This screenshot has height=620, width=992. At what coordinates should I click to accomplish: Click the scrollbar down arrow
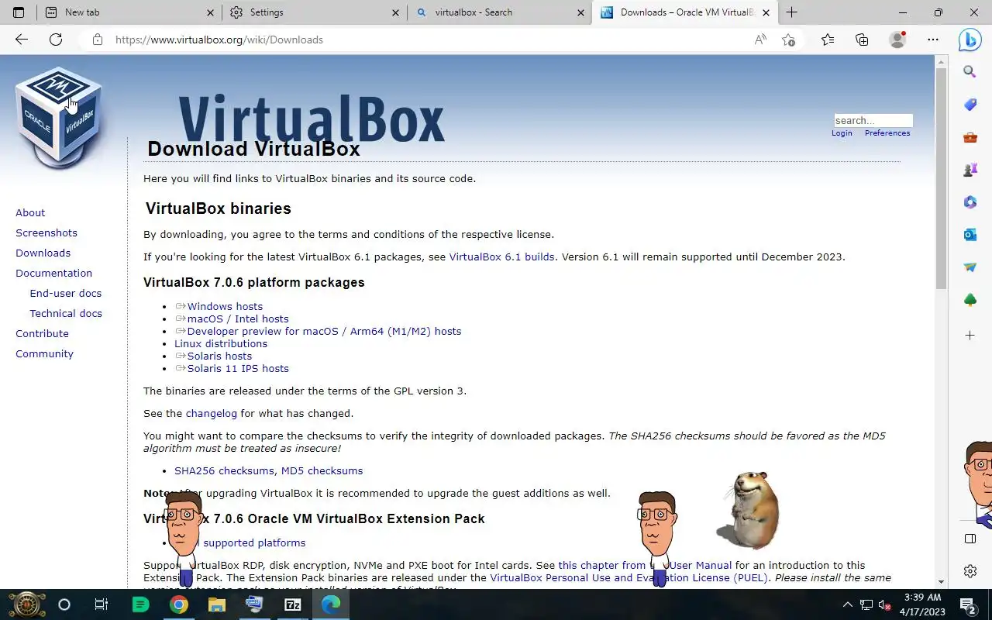click(x=941, y=582)
